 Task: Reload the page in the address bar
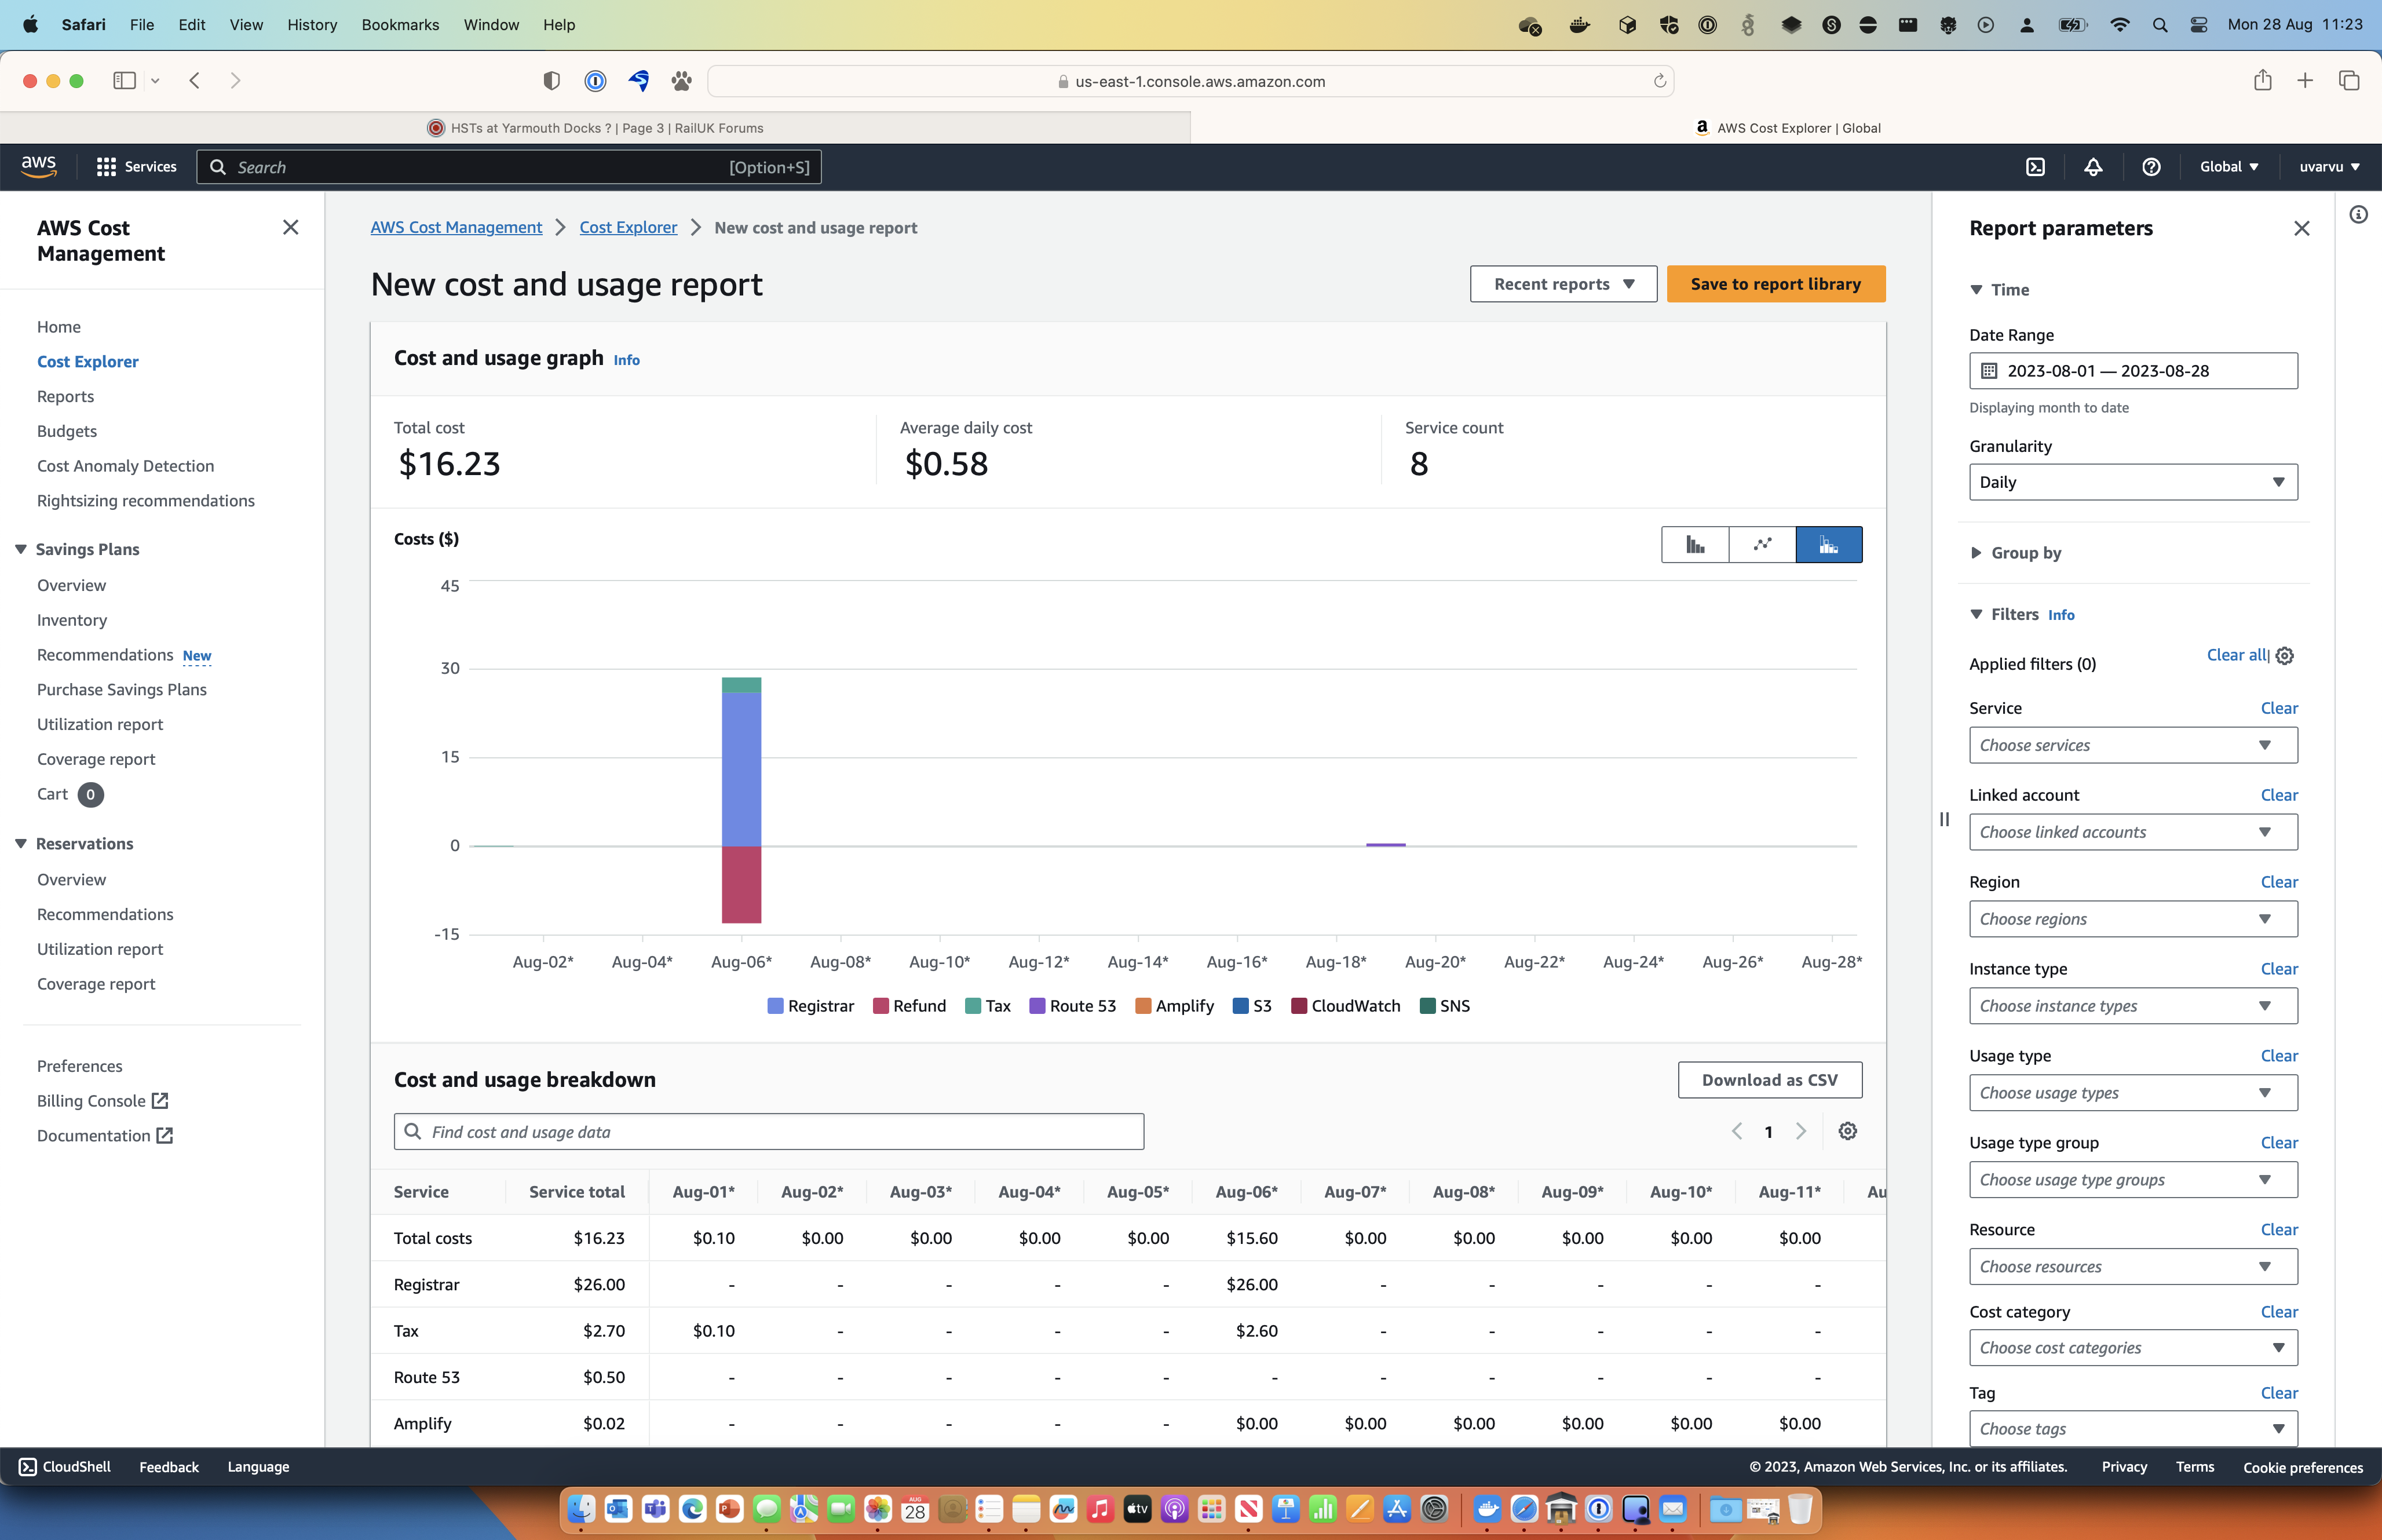point(1659,81)
